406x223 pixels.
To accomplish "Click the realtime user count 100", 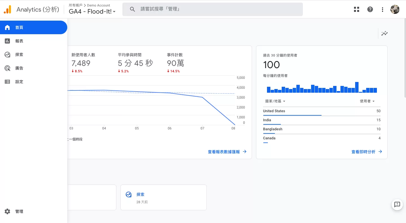I will click(x=271, y=65).
